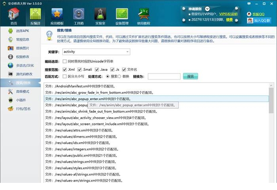The height and width of the screenshot is (190, 277).
Task: Click the 多语言/汉化 globe icon
Action: 10,65
